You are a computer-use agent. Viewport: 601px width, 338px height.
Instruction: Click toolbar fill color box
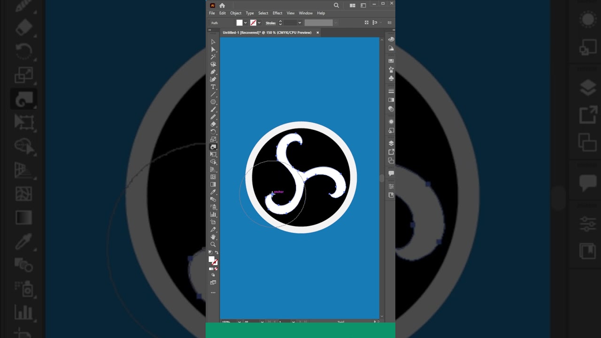click(211, 259)
